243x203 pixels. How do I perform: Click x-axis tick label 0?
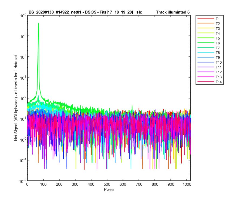pos(27,184)
